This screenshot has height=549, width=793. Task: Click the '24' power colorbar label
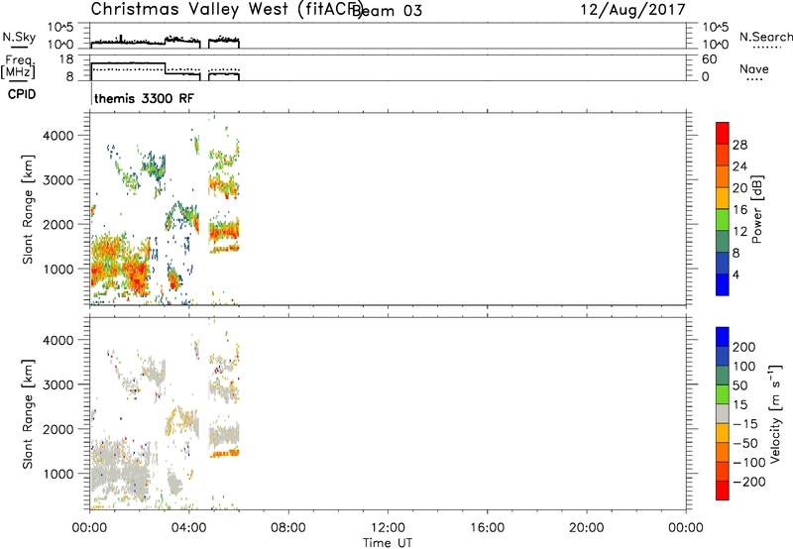click(739, 166)
